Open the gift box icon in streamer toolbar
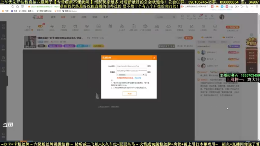This screenshot has height=146, width=260. point(110,26)
